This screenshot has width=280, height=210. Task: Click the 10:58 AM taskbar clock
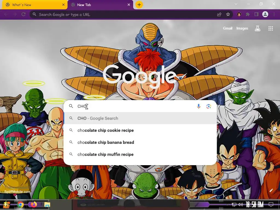255,205
